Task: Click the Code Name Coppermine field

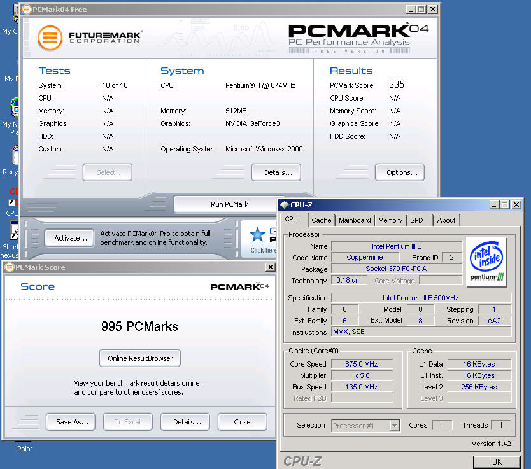Action: point(365,258)
